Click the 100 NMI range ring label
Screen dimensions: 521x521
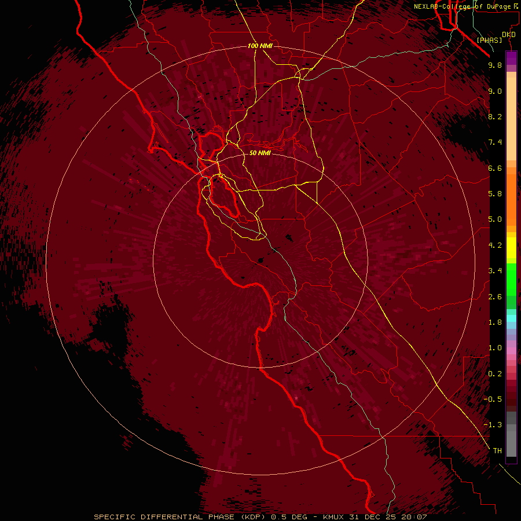coord(260,46)
